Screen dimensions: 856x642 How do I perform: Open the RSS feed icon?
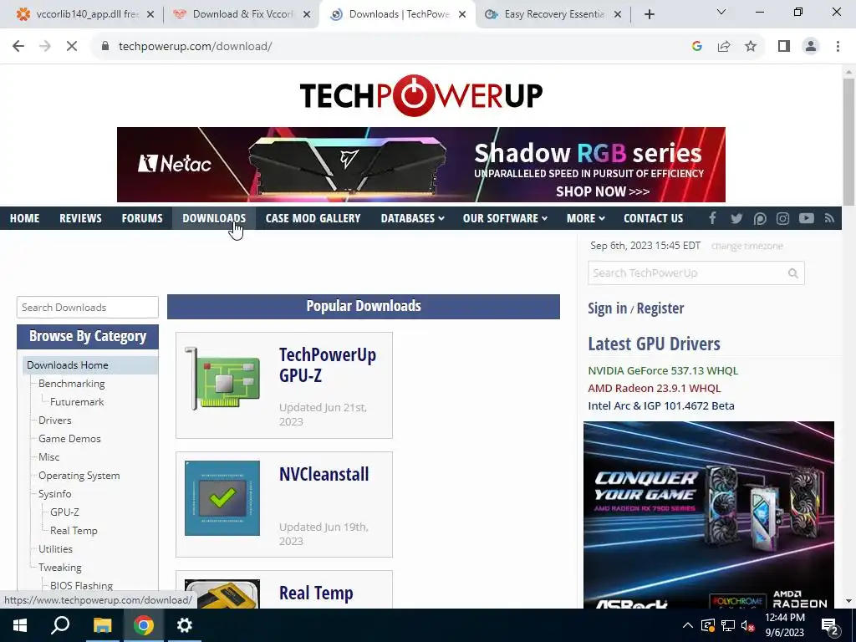tap(829, 218)
